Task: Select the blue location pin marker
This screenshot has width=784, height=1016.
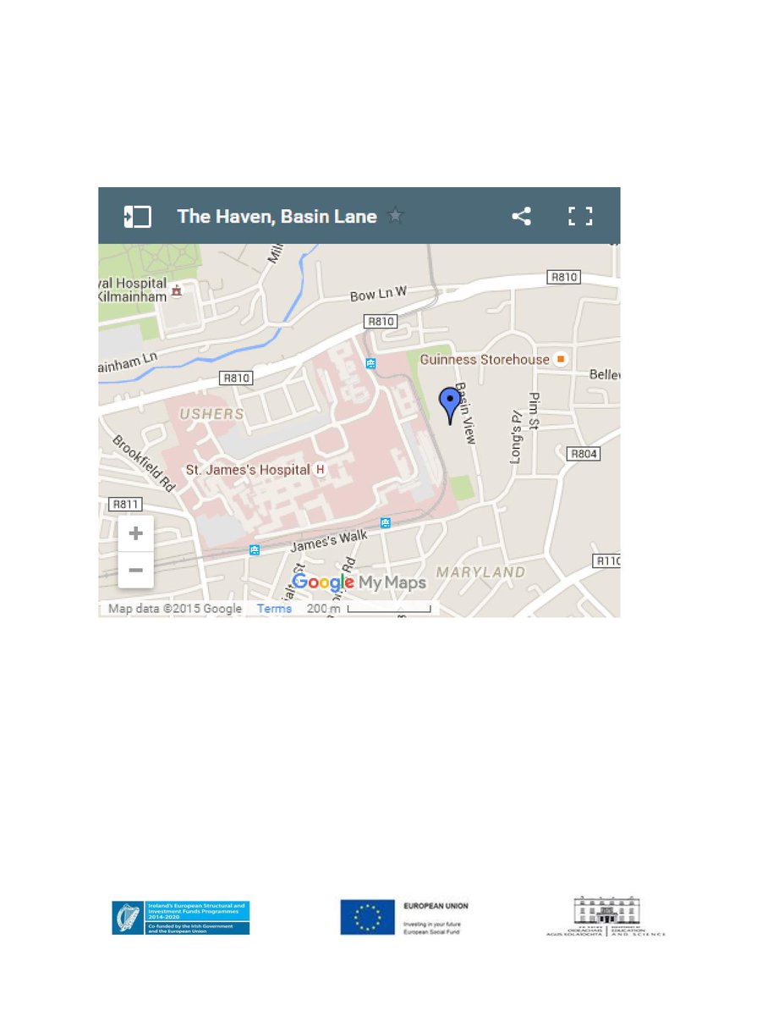Action: pyautogui.click(x=451, y=406)
